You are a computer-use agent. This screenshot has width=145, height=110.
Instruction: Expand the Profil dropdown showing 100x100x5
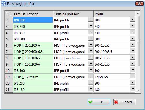(x=133, y=57)
